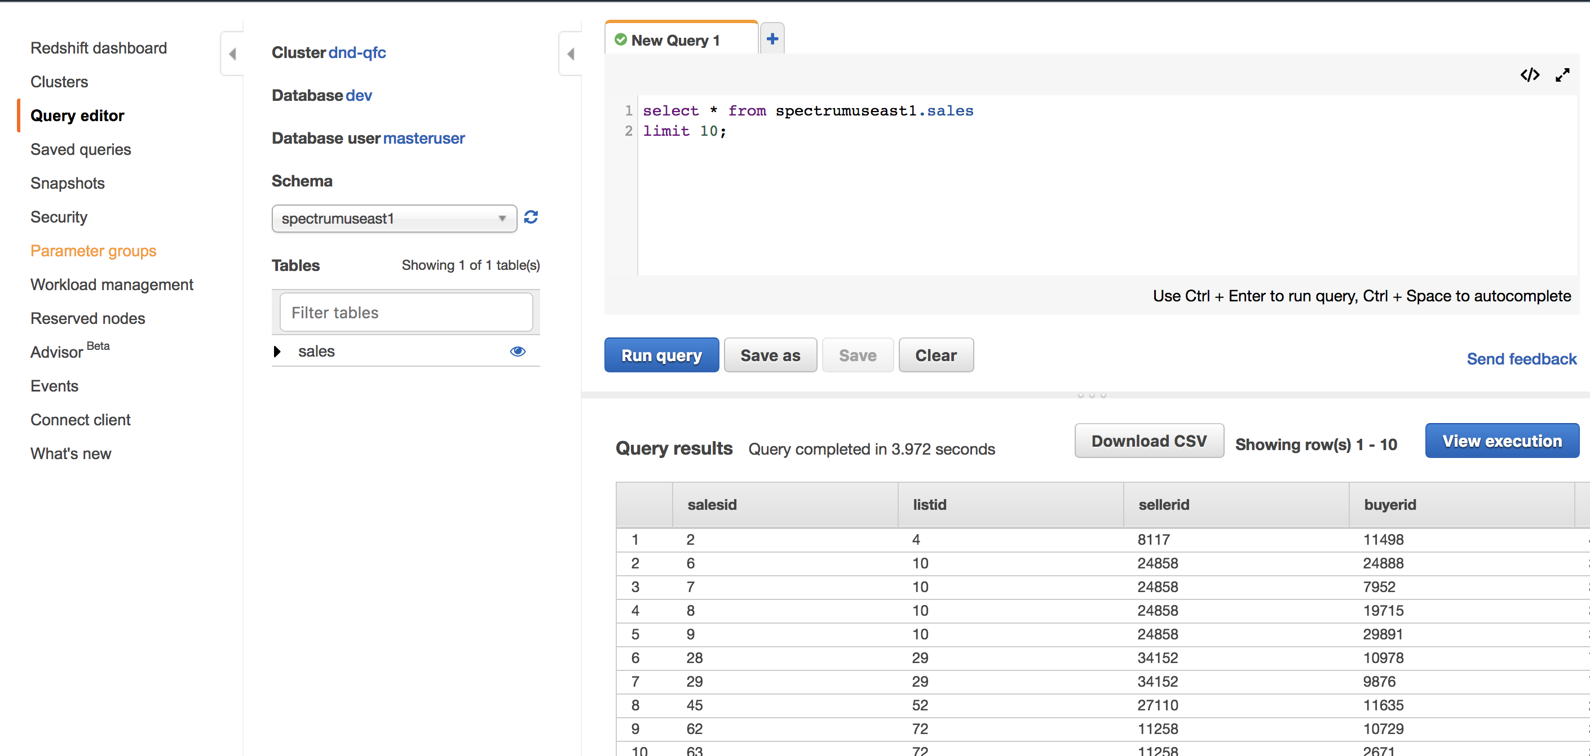Expand the query editor to fullscreen
1590x756 pixels.
[x=1564, y=74]
